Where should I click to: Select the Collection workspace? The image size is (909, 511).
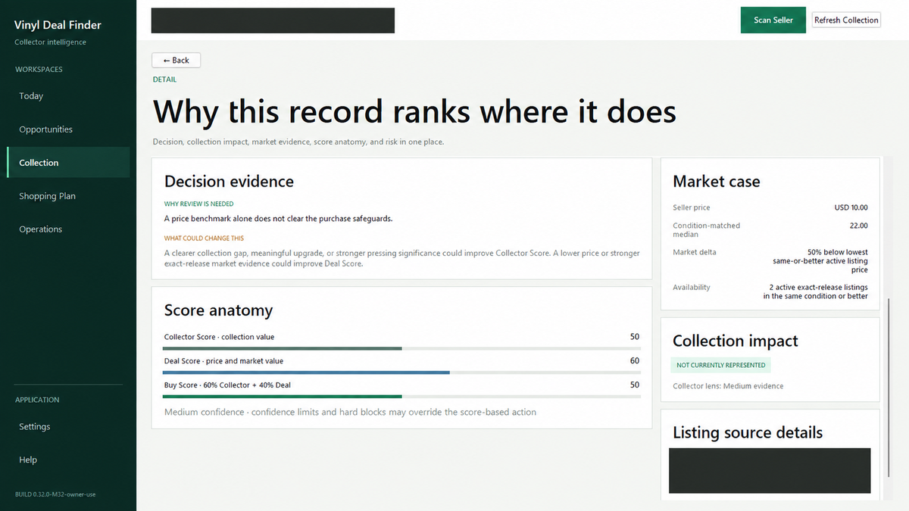(x=68, y=163)
